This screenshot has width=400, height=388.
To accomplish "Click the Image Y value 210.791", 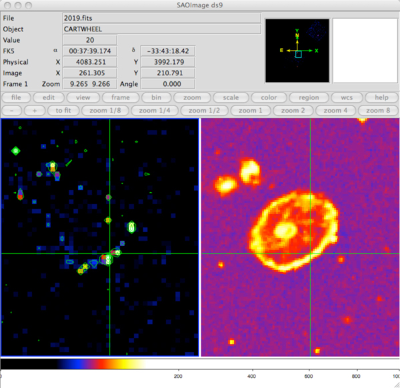I will 168,73.
